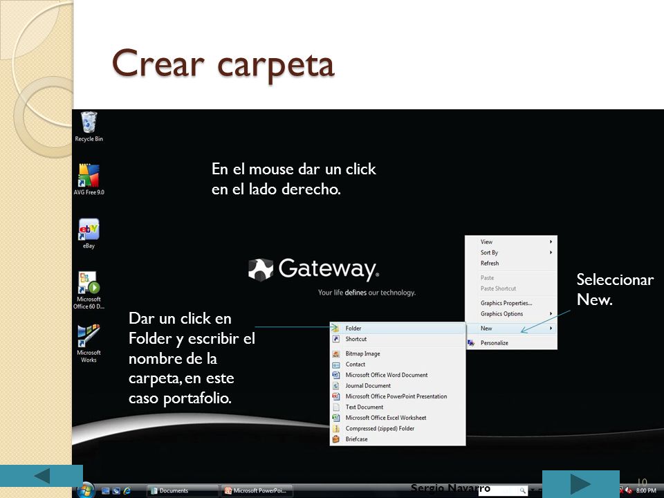Open the volume icon in the system tray
The image size is (664, 498).
[629, 490]
